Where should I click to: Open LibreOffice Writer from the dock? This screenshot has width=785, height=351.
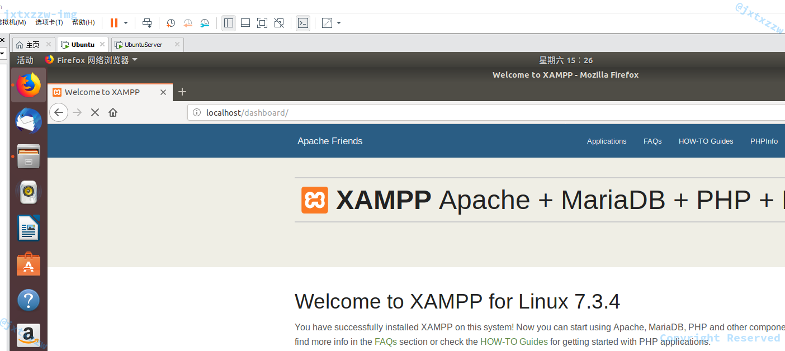point(29,228)
